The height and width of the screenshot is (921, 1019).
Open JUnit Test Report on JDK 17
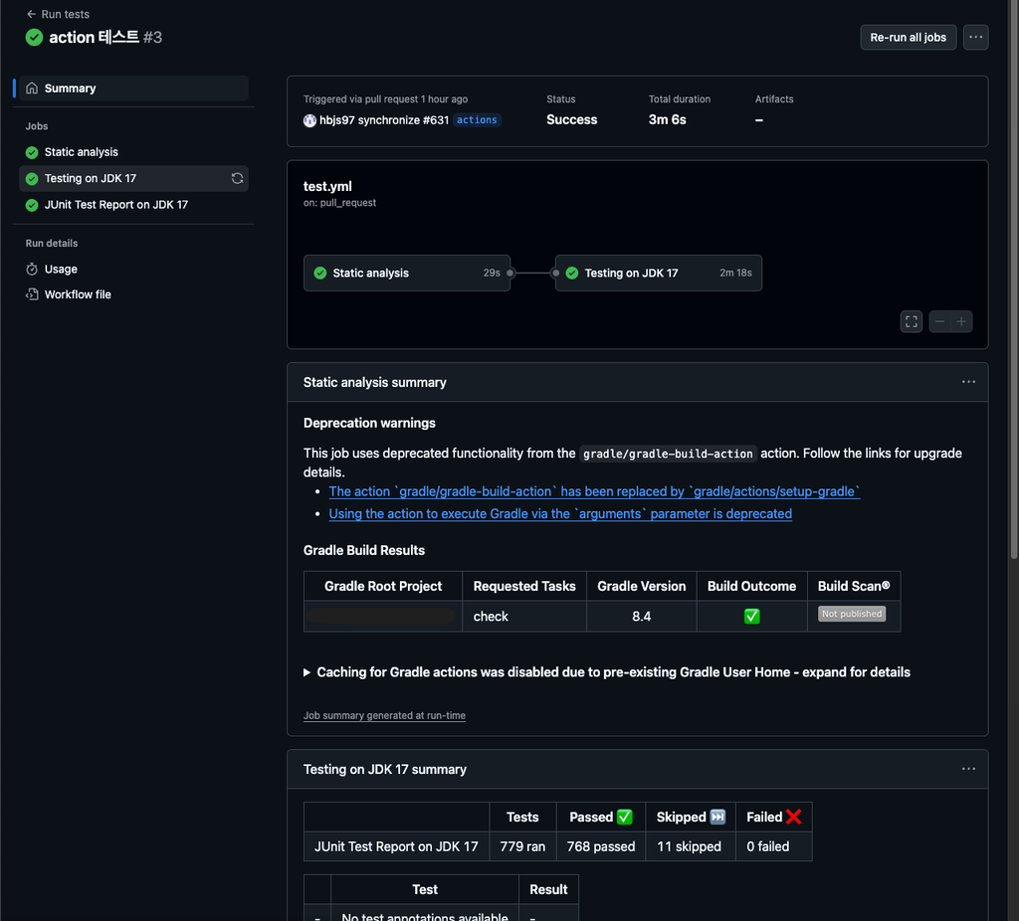134,205
